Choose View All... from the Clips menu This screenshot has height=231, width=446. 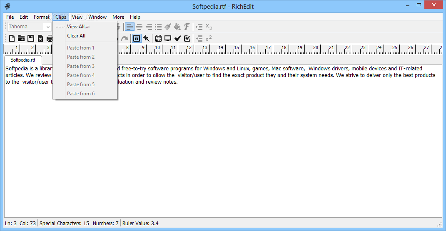click(85, 26)
